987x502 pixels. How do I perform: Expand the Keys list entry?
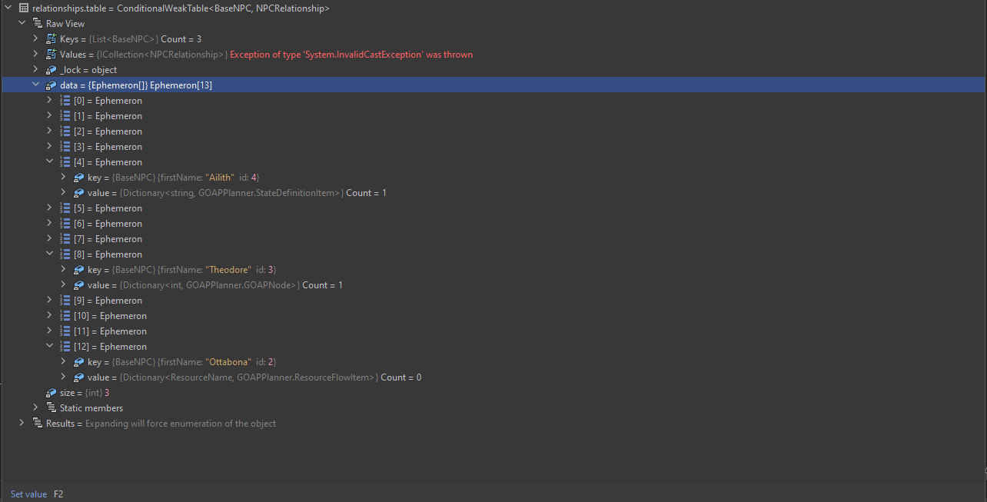click(35, 38)
